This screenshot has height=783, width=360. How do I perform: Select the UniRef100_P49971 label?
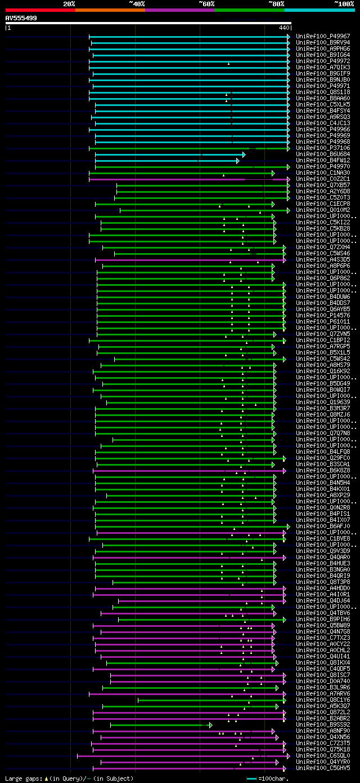pos(323,86)
